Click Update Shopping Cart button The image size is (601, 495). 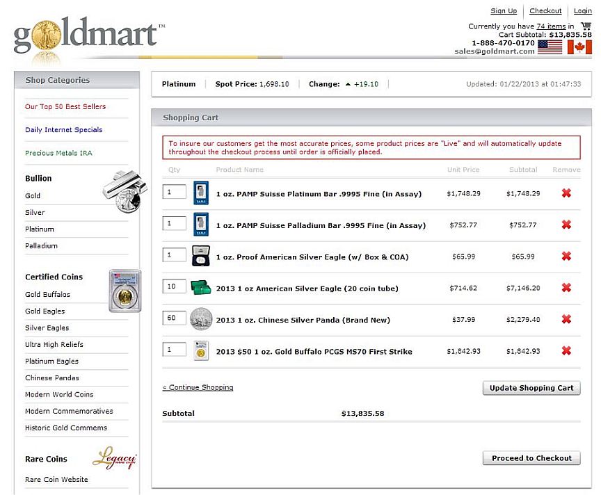pos(531,388)
